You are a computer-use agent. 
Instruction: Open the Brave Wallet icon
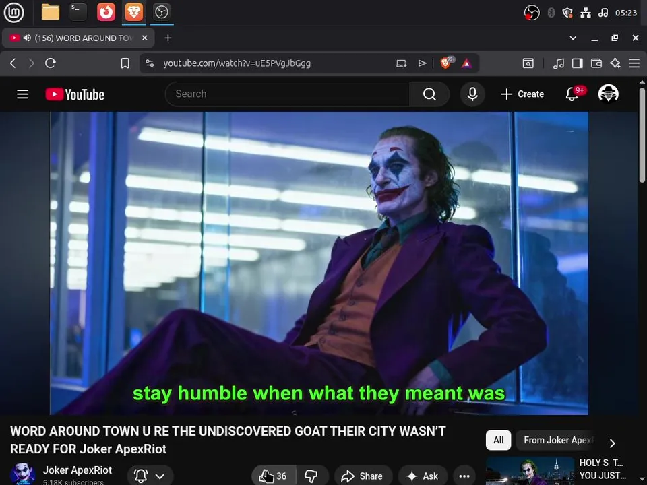(x=596, y=63)
